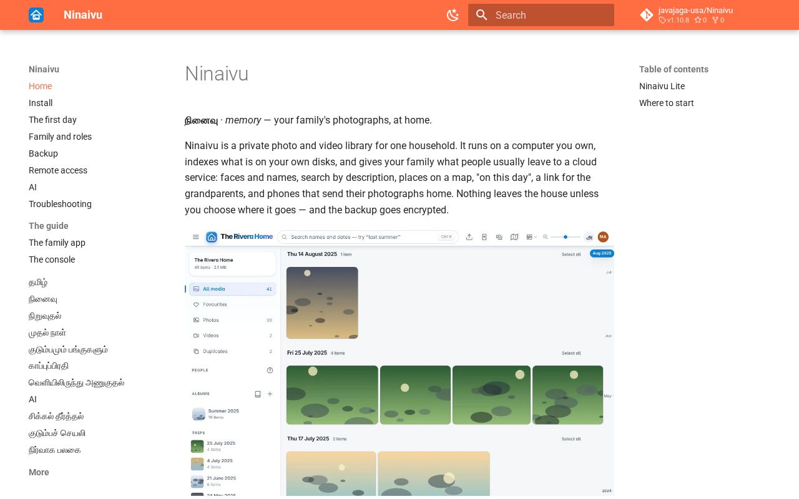Viewport: 799px width, 499px height.
Task: Click the Table of contents label
Action: tap(674, 69)
